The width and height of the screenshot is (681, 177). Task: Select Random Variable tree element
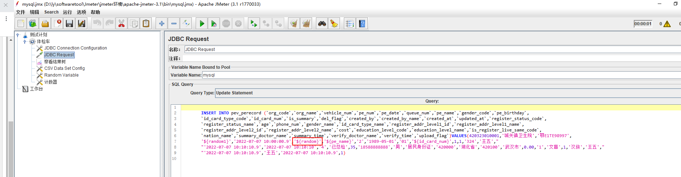pos(61,75)
